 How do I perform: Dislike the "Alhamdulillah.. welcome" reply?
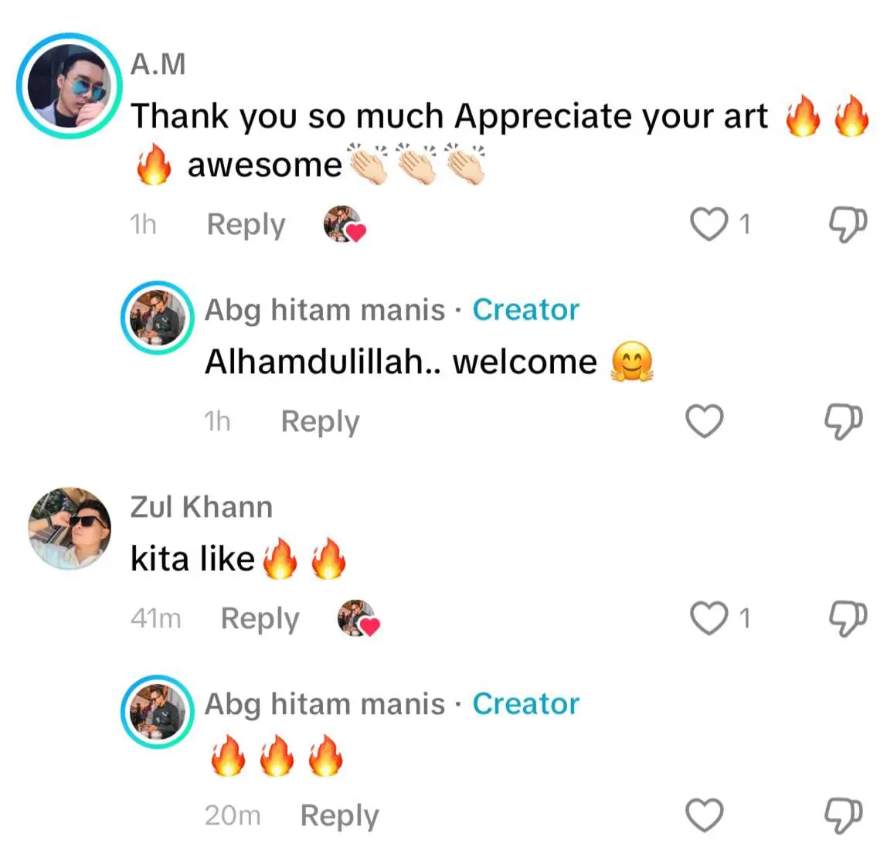pos(844,421)
